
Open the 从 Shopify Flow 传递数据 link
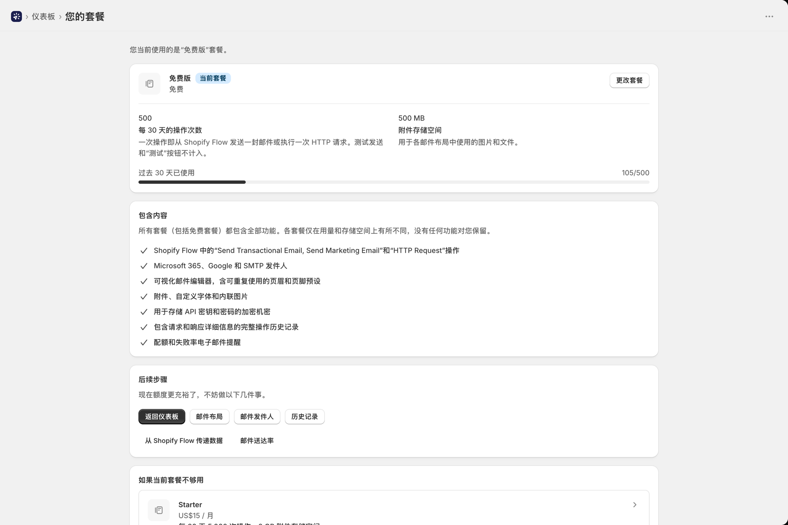tap(183, 441)
